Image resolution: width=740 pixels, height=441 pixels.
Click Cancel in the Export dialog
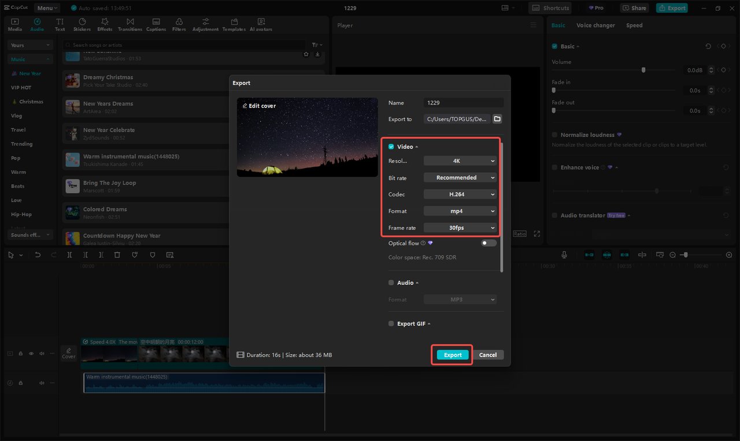488,355
